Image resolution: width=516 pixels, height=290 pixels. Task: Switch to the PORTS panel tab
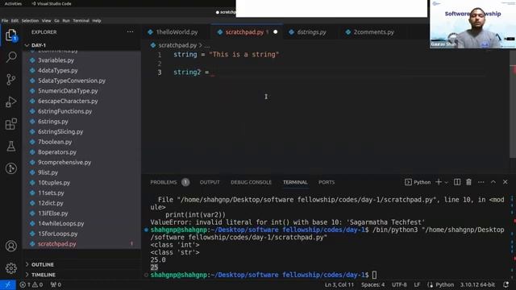pyautogui.click(x=327, y=182)
